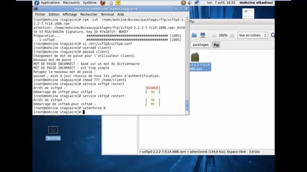Image resolution: width=307 pixels, height=172 pixels.
Task: Open the Vue en icônes view dropdown
Action: [253, 35]
